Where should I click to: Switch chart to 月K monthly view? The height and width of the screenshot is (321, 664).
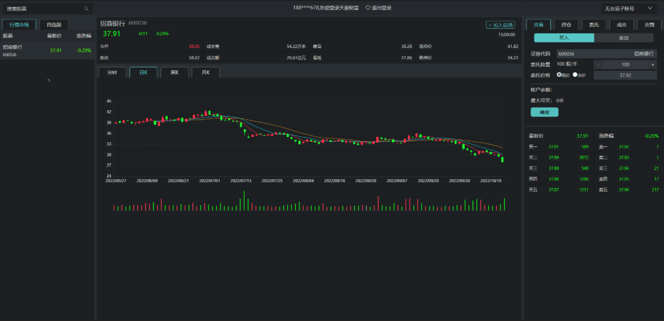coord(206,73)
